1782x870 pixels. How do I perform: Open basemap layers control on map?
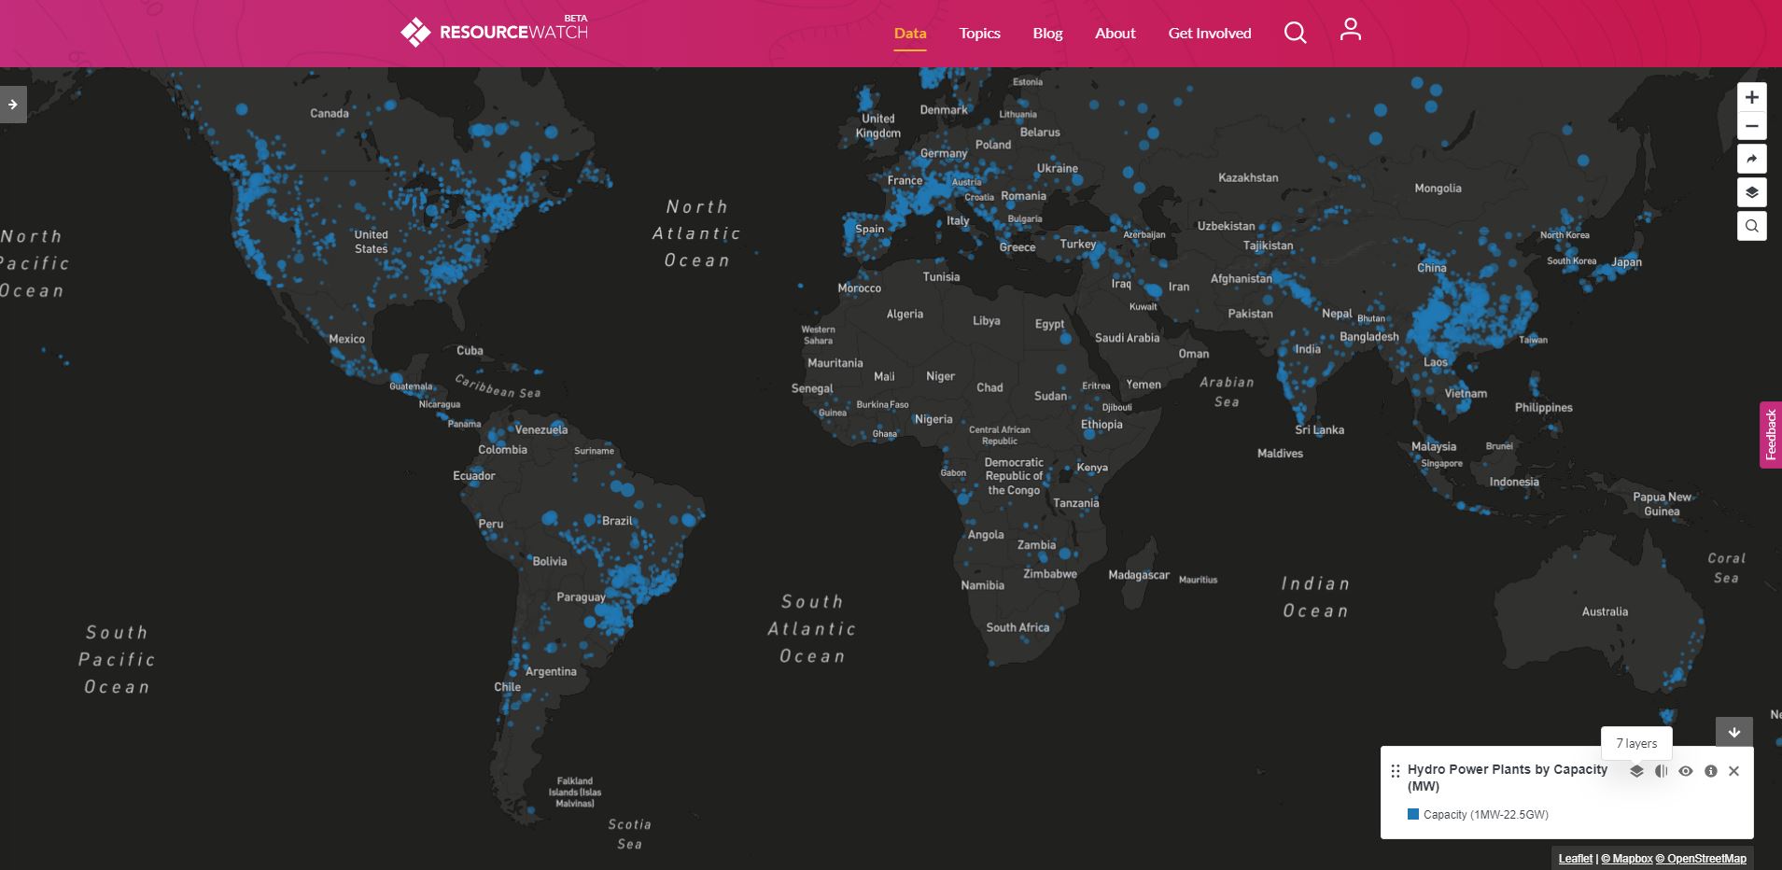click(x=1751, y=192)
